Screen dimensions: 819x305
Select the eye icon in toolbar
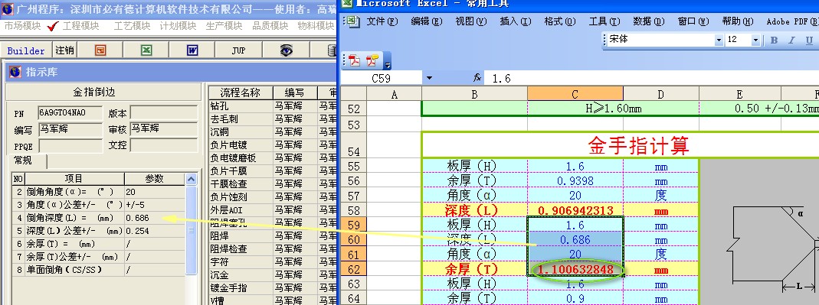(286, 50)
